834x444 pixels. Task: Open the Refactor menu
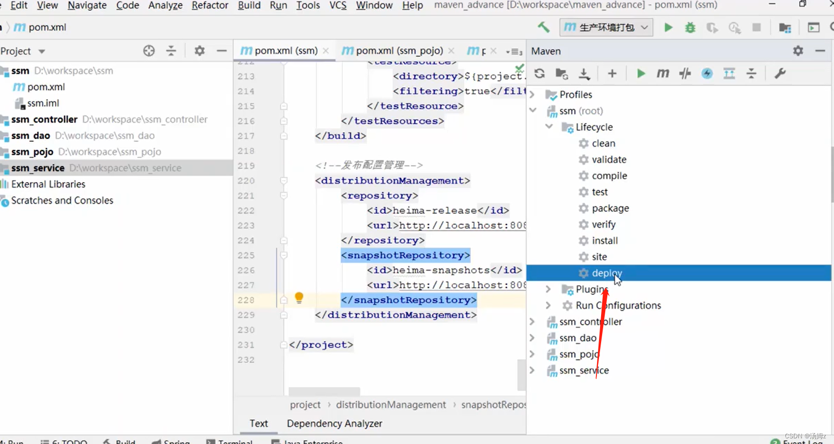click(210, 6)
